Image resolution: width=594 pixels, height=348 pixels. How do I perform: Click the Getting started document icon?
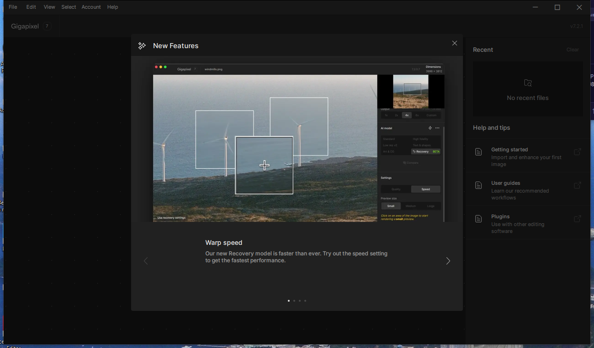478,152
